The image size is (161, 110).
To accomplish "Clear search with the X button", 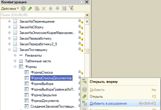I will (x=87, y=15).
